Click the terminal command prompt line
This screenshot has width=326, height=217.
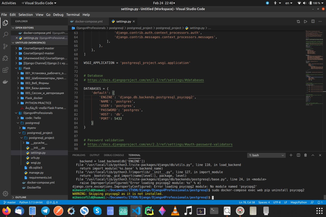click(143, 197)
